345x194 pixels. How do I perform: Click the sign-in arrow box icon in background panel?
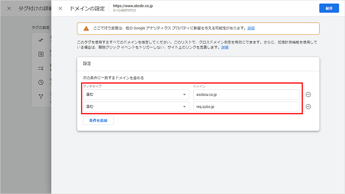point(41,54)
